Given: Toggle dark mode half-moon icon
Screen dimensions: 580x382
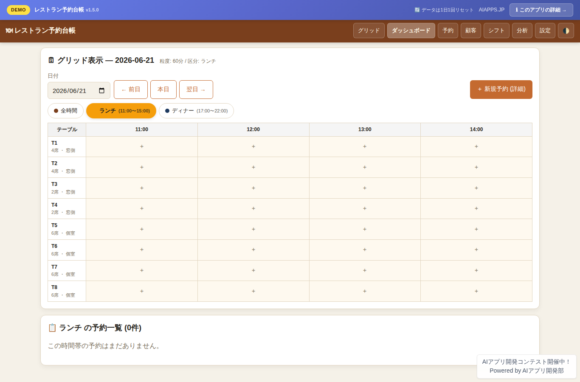Looking at the screenshot, I should click(566, 31).
